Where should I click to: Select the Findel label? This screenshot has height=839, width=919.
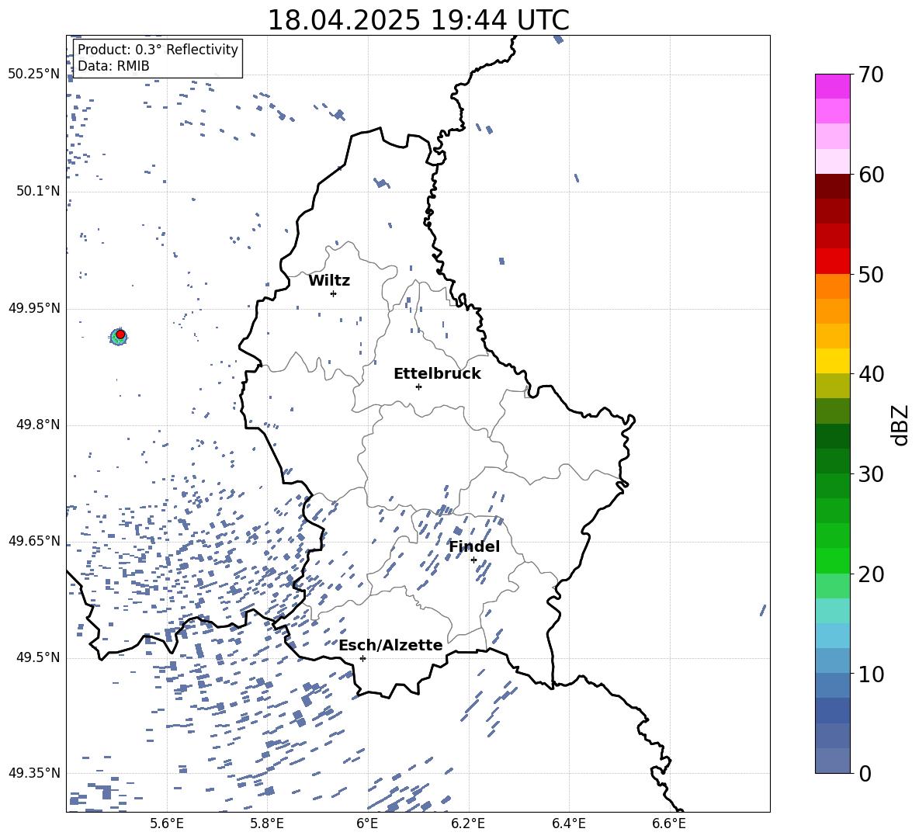474,546
